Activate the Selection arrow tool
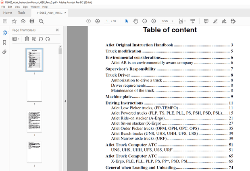The image size is (250, 171). coord(127,21)
